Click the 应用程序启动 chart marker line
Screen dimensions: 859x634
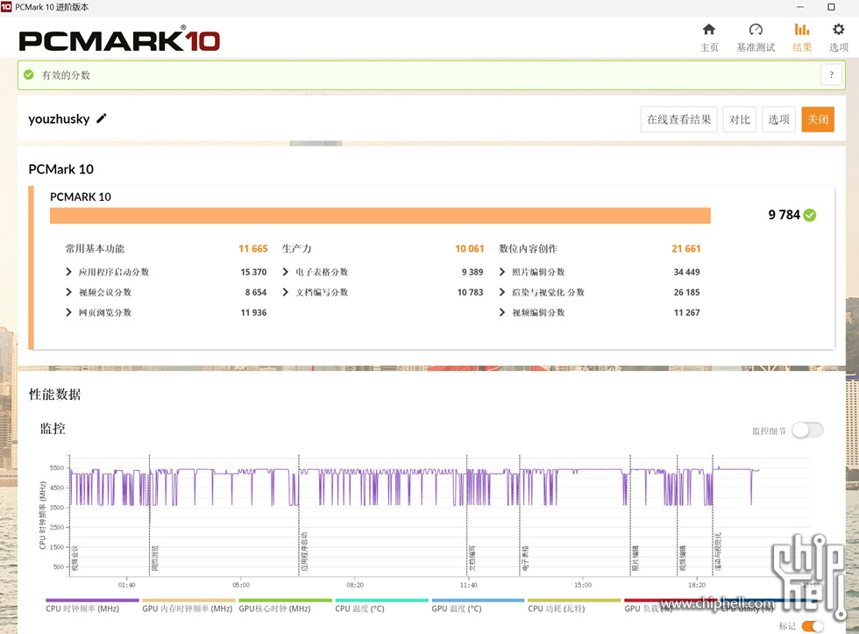tap(299, 515)
